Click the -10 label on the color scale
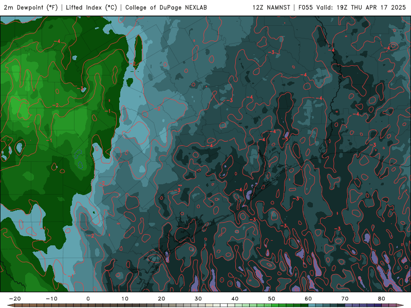411x308 pixels. pyautogui.click(x=52, y=299)
